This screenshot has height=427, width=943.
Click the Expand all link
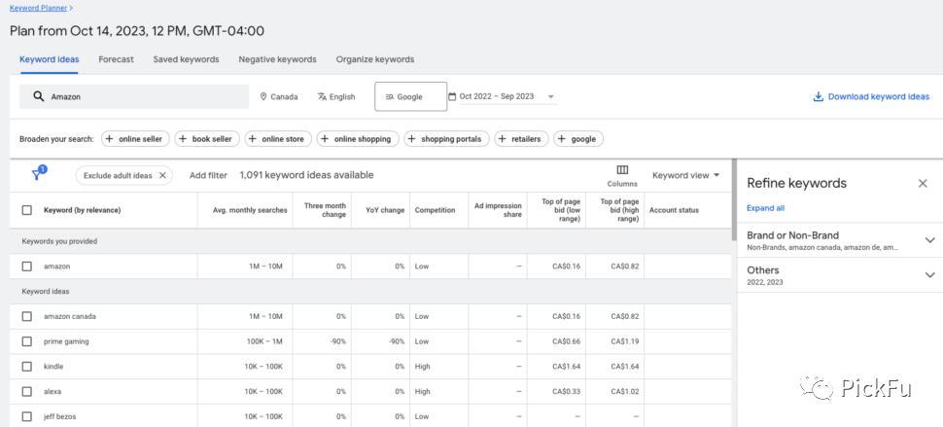[x=766, y=208]
